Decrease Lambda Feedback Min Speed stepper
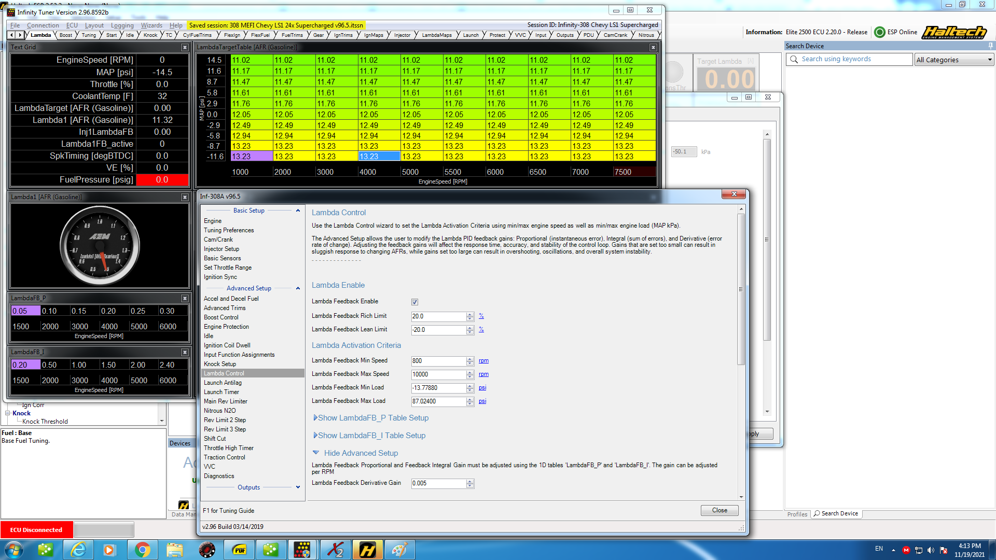996x560 pixels. (470, 363)
